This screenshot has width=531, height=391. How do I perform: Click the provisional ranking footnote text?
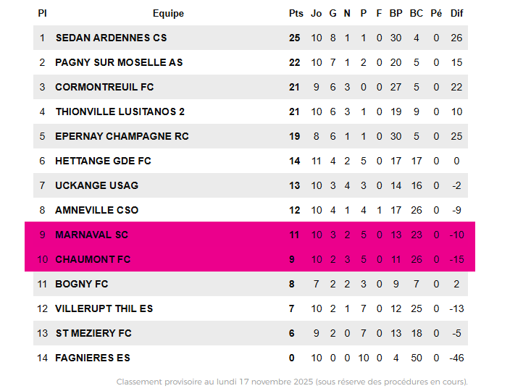pyautogui.click(x=292, y=382)
